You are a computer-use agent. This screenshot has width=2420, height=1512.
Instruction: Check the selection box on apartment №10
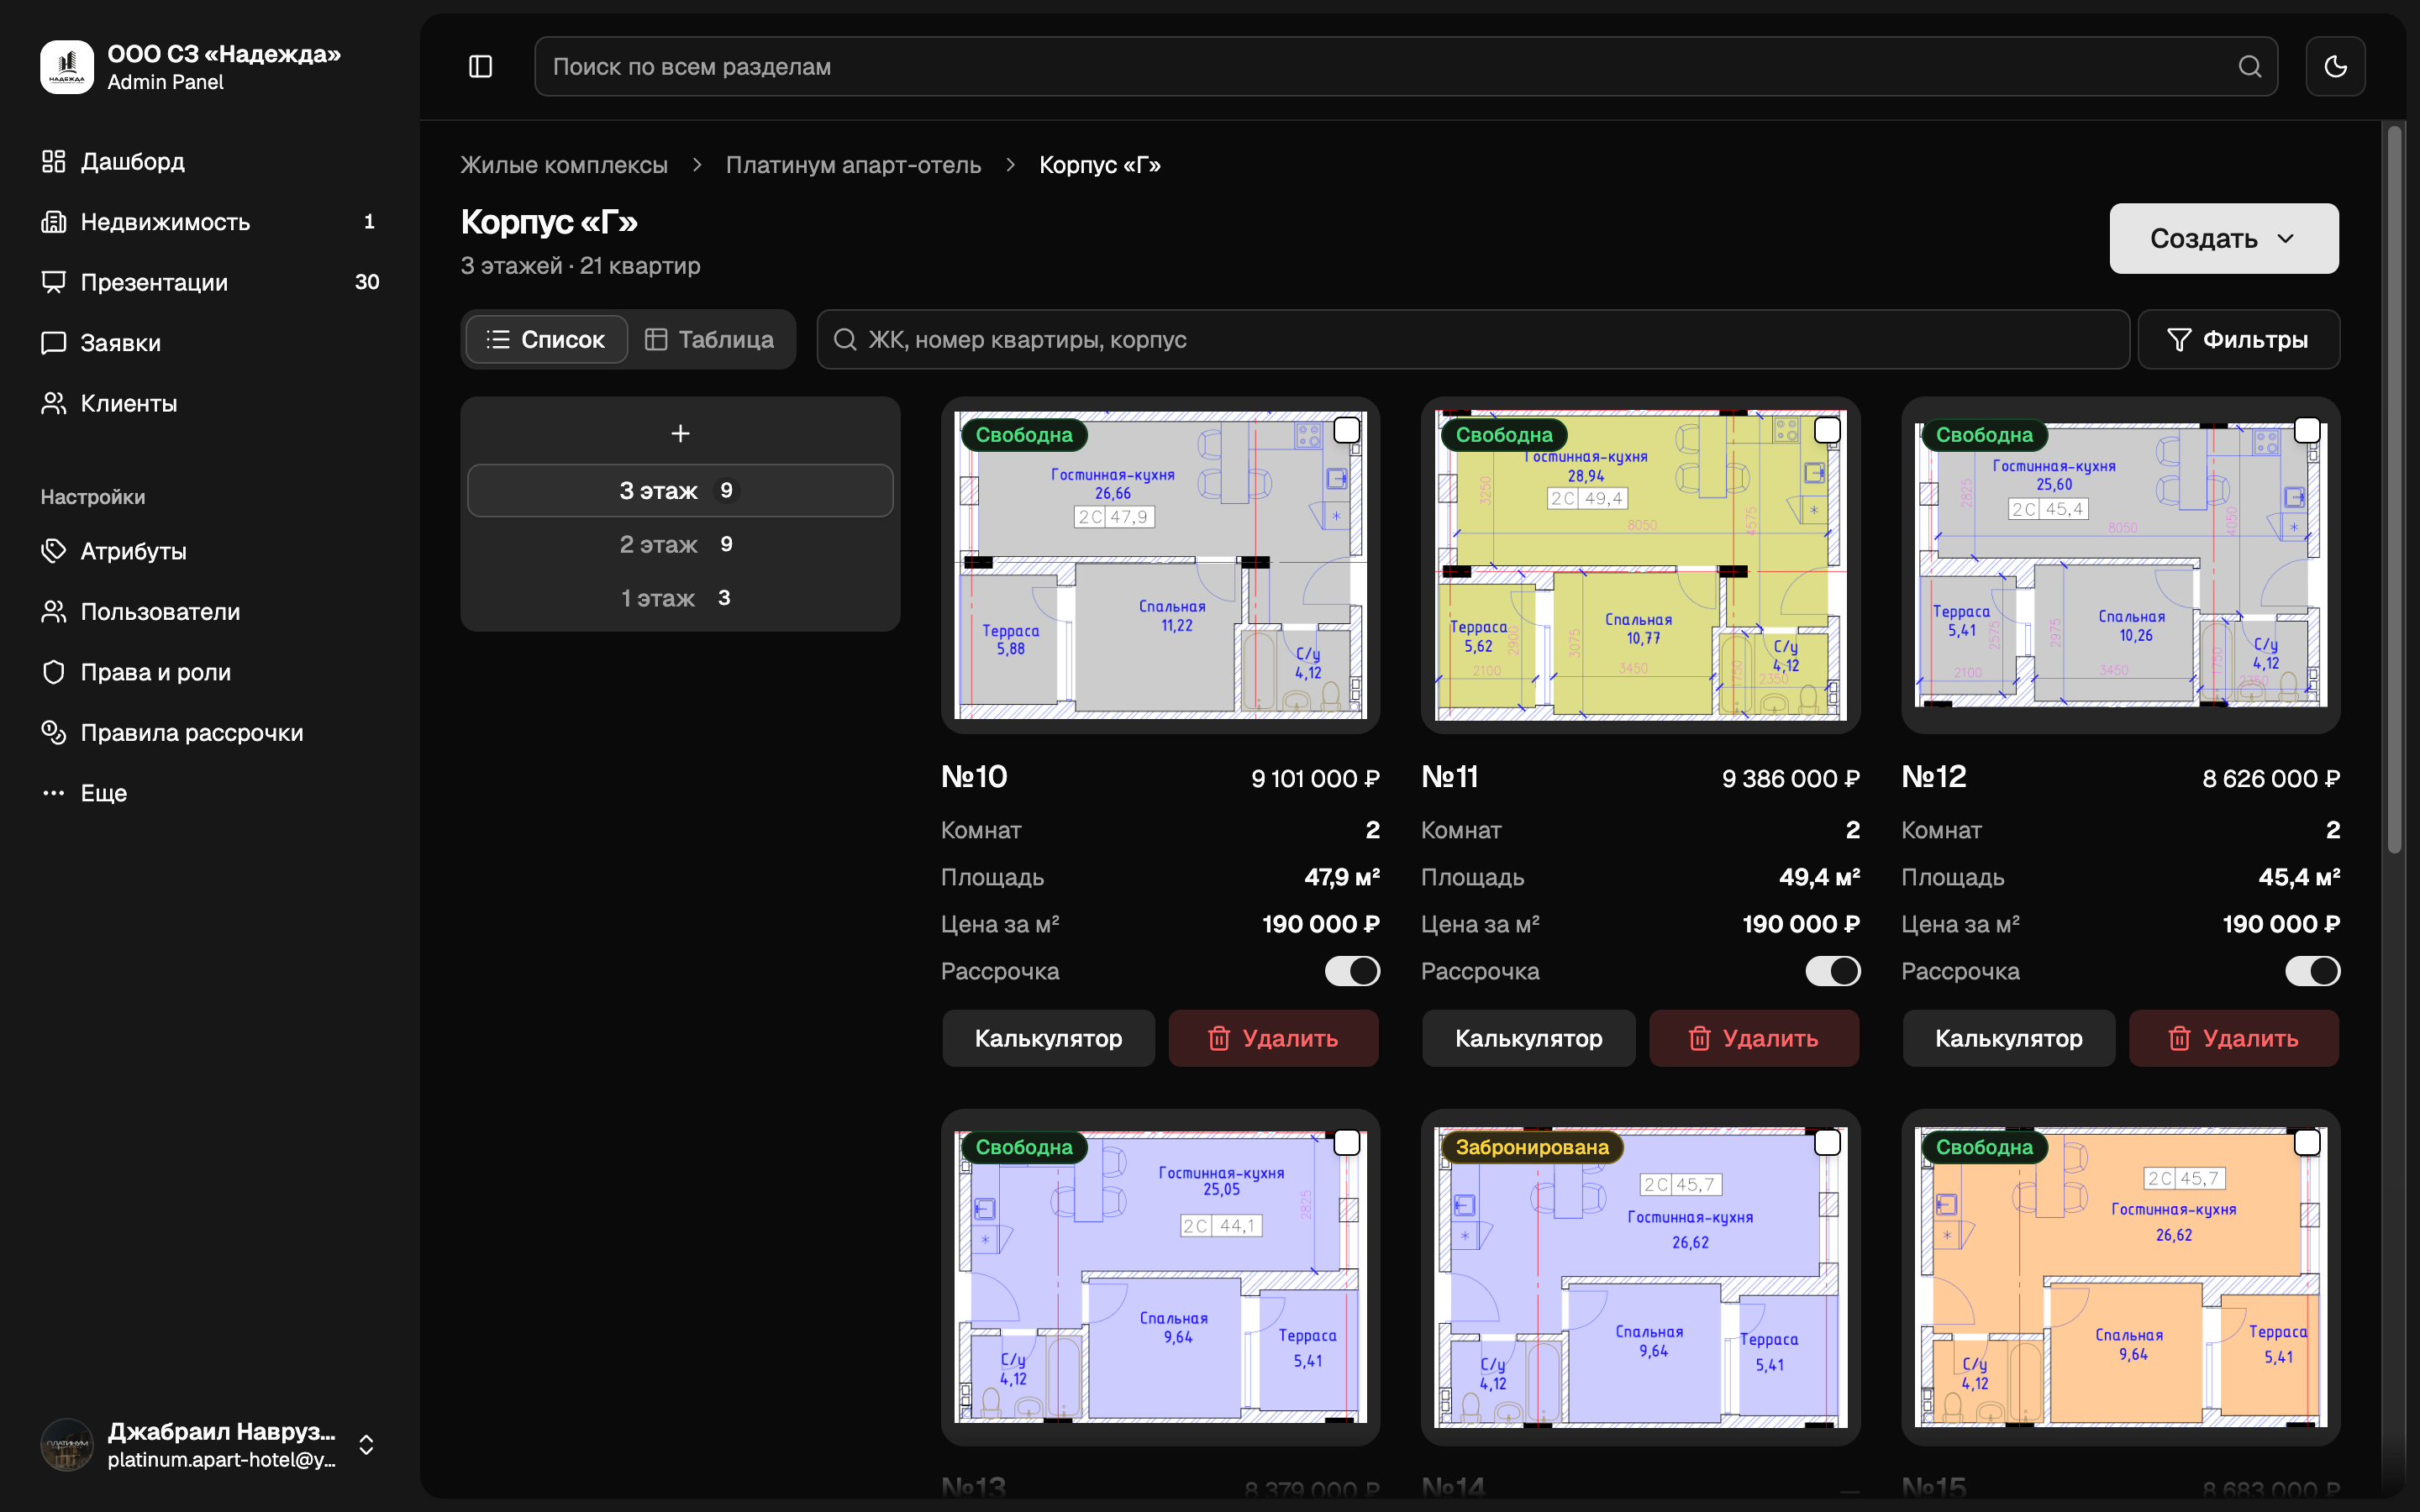point(1347,430)
